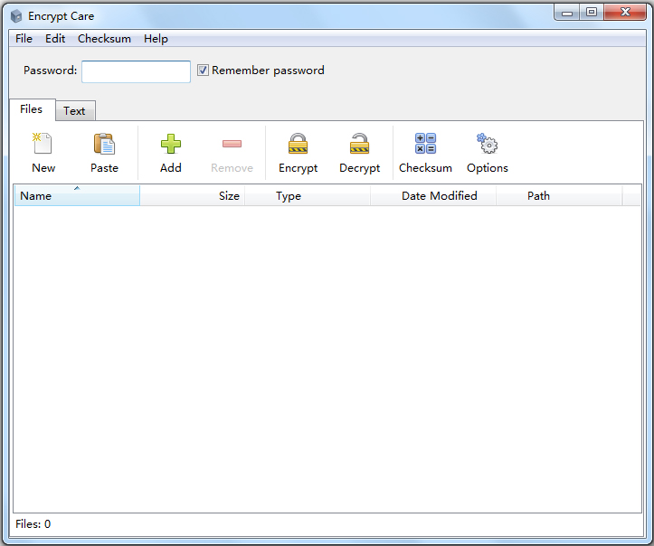Click the Paste clipboard icon
The height and width of the screenshot is (546, 654).
click(x=104, y=144)
